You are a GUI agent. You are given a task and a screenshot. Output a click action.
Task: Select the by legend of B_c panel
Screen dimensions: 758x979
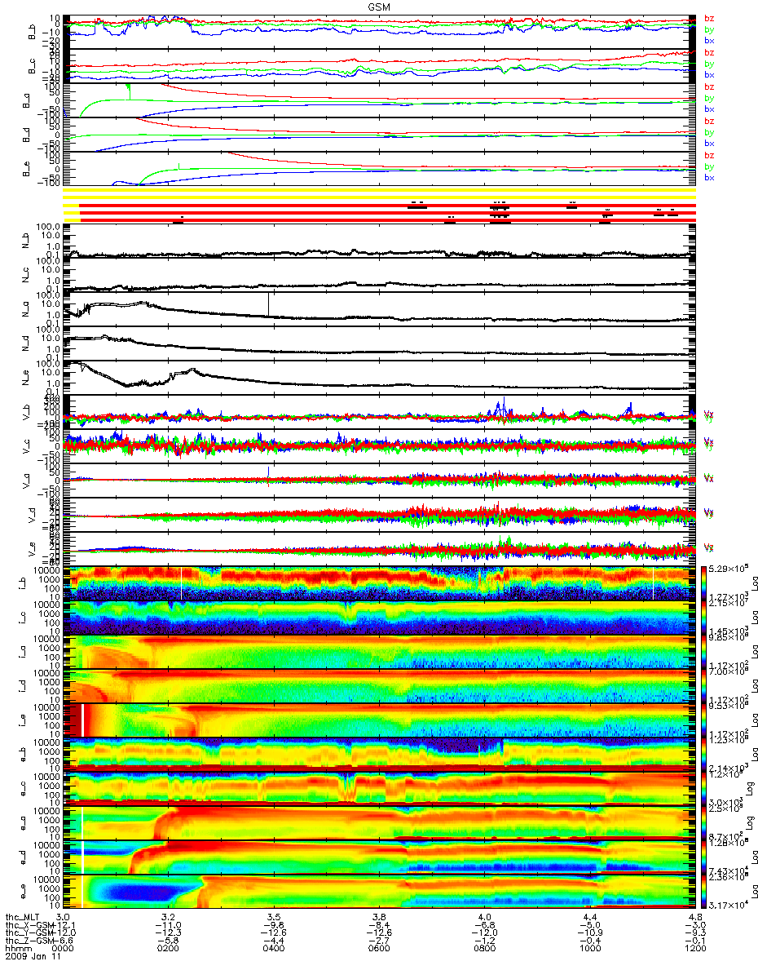[708, 64]
